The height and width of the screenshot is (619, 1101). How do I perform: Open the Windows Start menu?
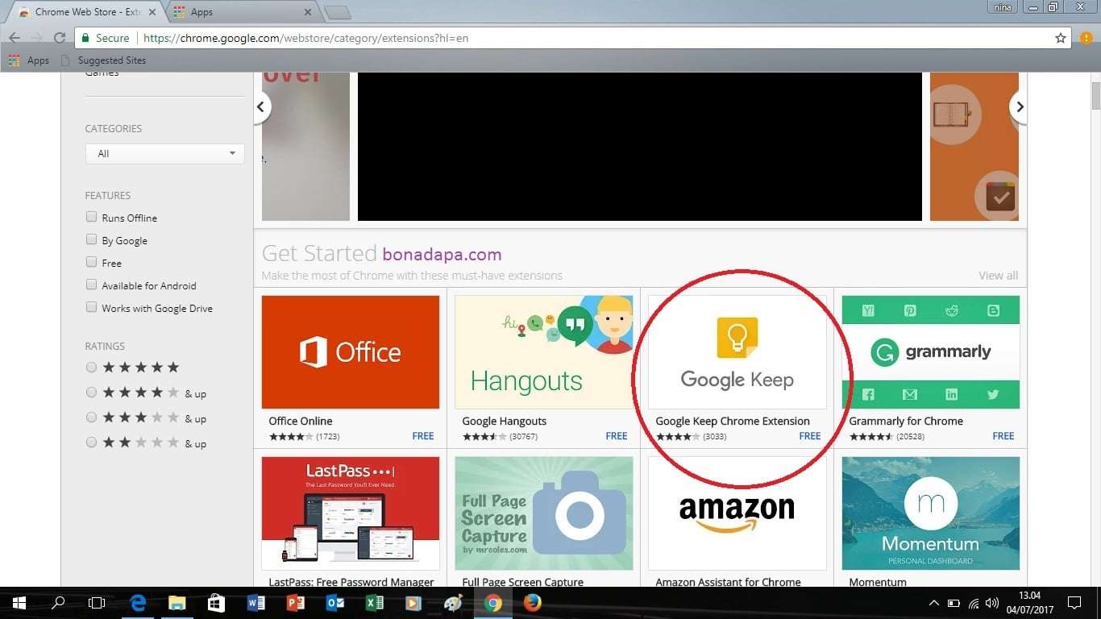tap(19, 603)
